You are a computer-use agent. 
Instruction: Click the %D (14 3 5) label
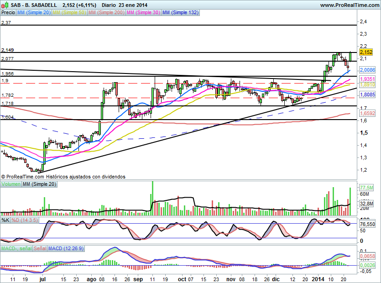coord(23,220)
